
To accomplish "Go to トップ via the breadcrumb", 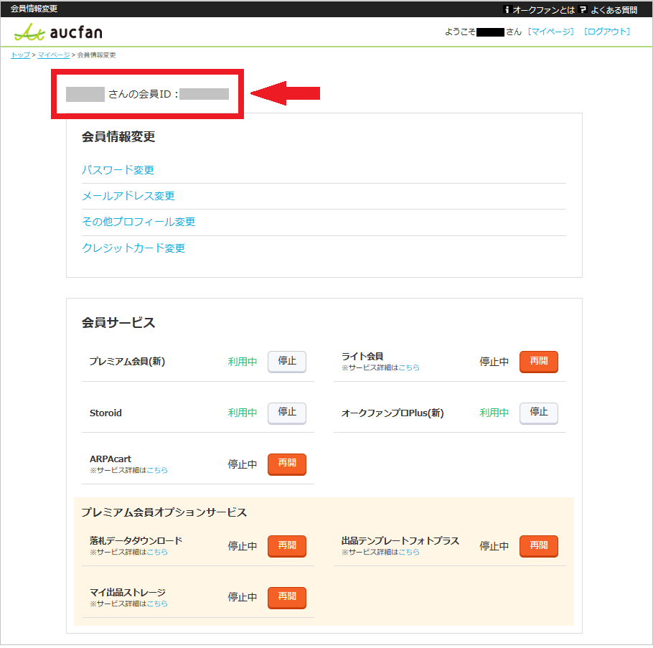I will pos(19,55).
